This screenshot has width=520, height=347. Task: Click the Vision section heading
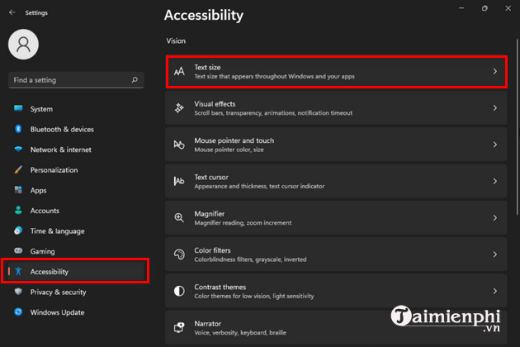pos(176,40)
